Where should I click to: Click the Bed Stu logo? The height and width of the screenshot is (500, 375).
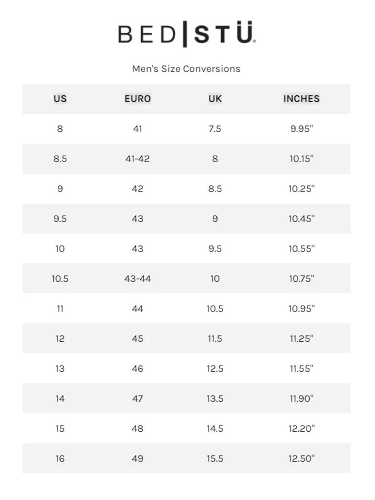[x=187, y=34]
